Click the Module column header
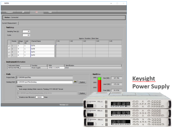 tap(14, 42)
